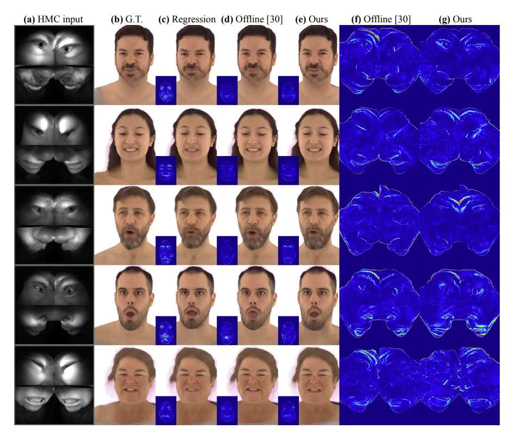The image size is (515, 429).
Task: Select Offline [30] face render of older woman
Action: 257,385
